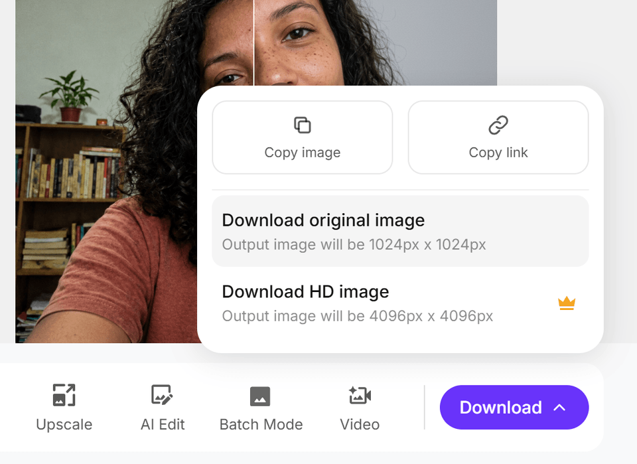Click the gold crown premium icon
The width and height of the screenshot is (637, 464).
567,303
